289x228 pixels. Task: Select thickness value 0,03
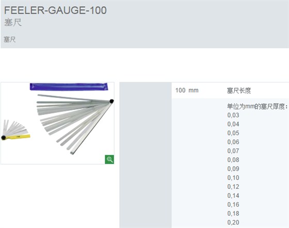pyautogui.click(x=233, y=115)
